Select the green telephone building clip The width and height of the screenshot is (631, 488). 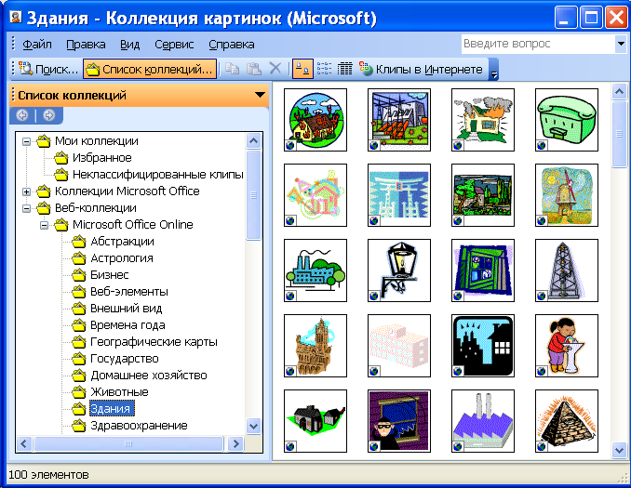pyautogui.click(x=567, y=120)
